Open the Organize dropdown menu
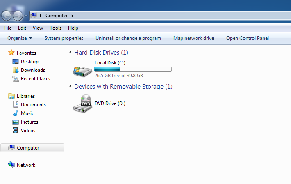Image resolution: width=291 pixels, height=184 pixels. (20, 38)
